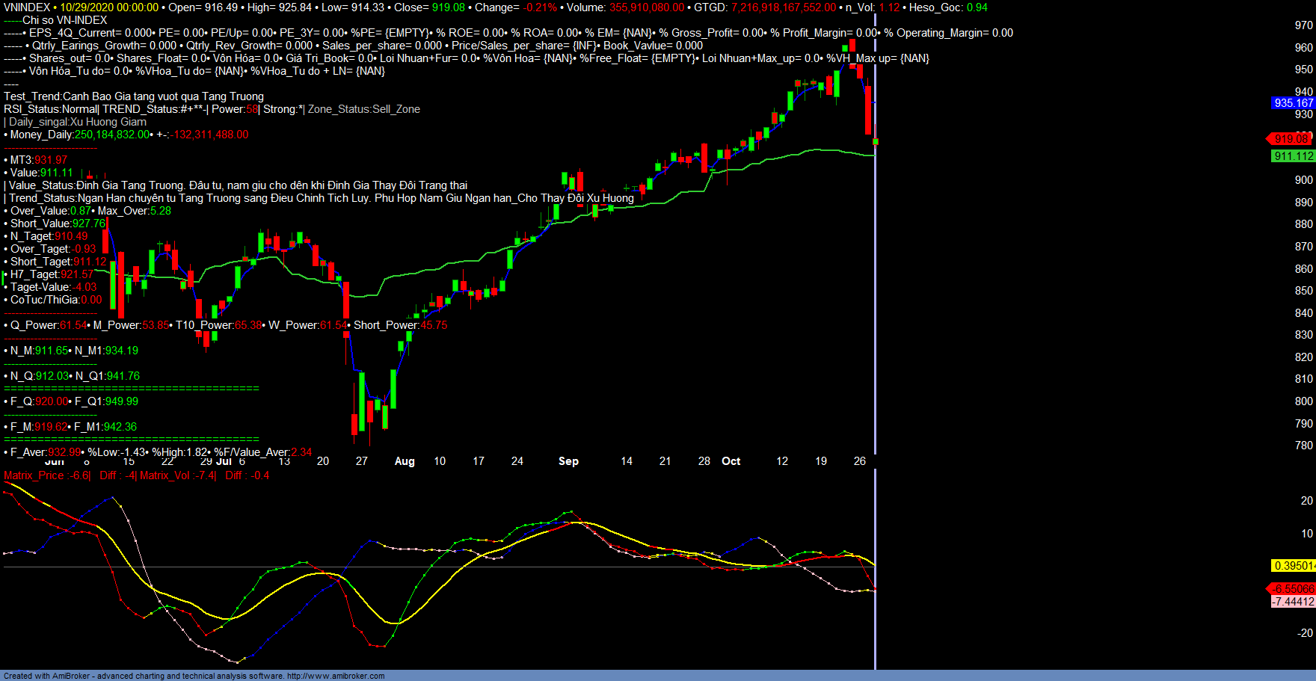Click the 970 tick on price axis
1316x681 pixels.
click(x=1303, y=25)
